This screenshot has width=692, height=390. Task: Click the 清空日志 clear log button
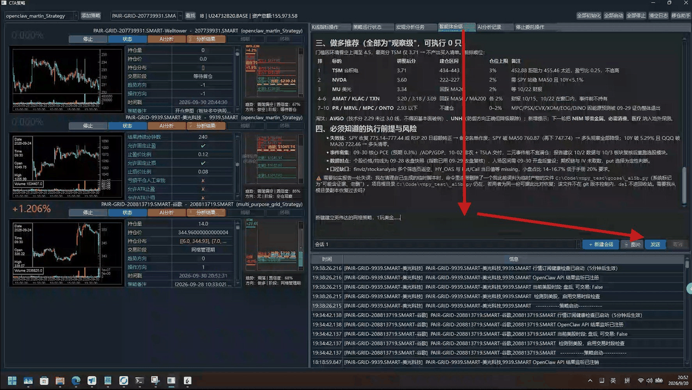tap(658, 16)
